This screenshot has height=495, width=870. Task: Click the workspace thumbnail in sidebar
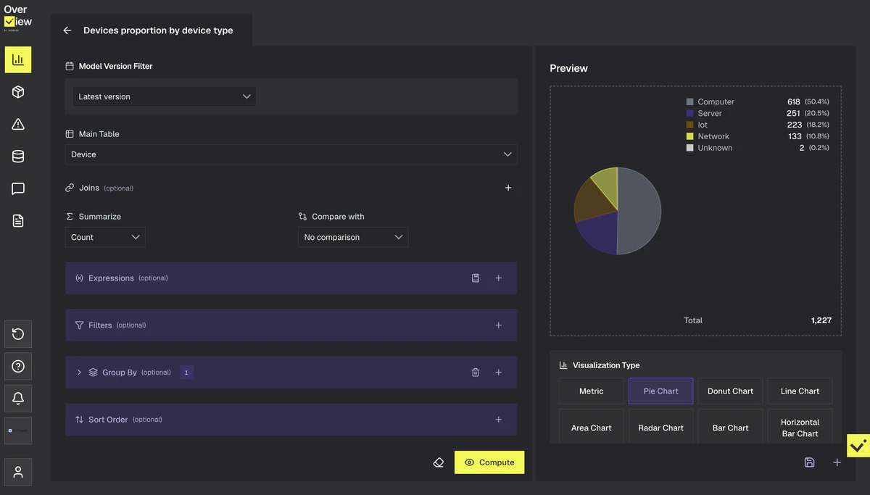pos(18,430)
